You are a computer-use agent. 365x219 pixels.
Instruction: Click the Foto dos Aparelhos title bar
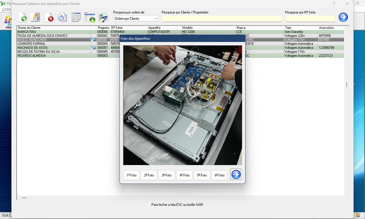[x=182, y=39]
